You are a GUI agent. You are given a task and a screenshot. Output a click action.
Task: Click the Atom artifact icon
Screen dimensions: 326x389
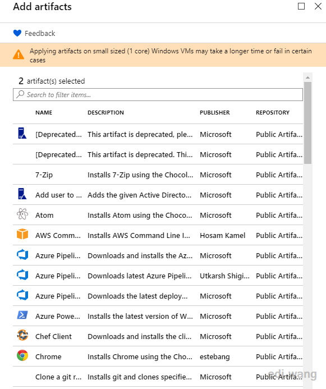click(22, 214)
